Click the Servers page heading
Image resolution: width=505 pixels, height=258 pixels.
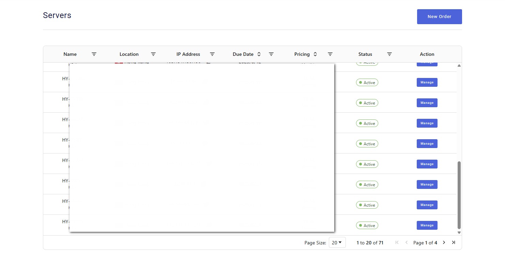coord(57,15)
